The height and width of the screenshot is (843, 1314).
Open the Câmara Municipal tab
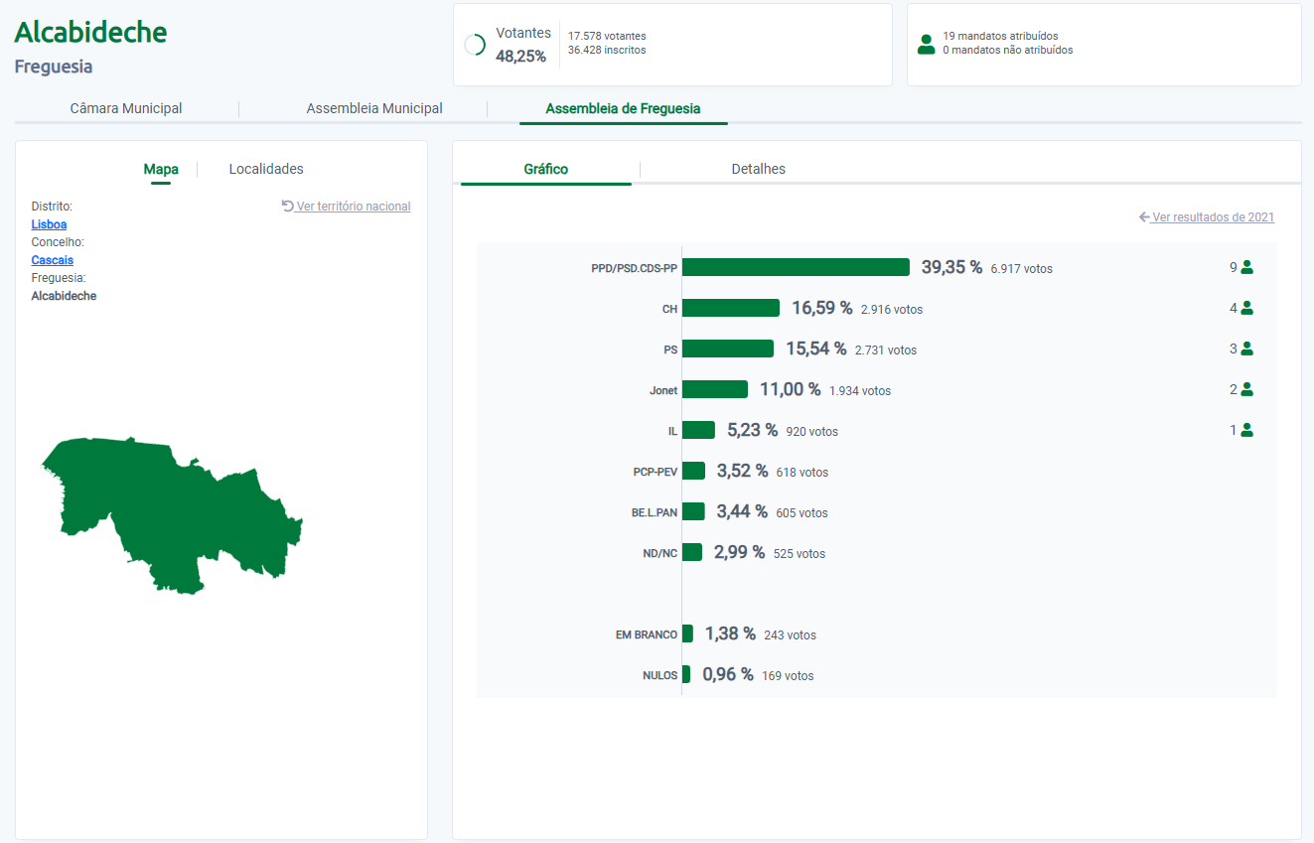(126, 108)
